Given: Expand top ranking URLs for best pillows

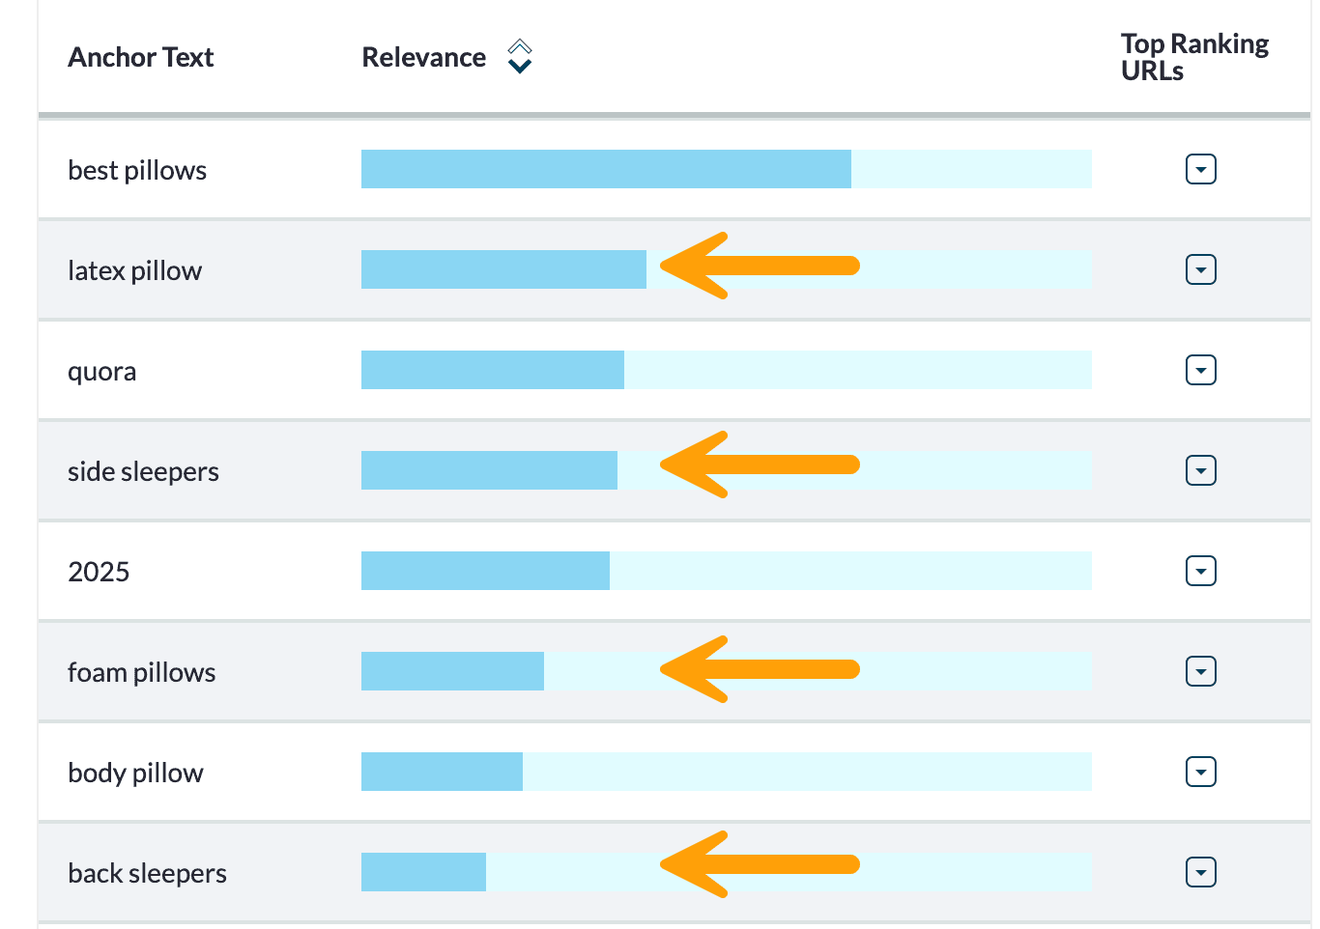Looking at the screenshot, I should tap(1200, 170).
